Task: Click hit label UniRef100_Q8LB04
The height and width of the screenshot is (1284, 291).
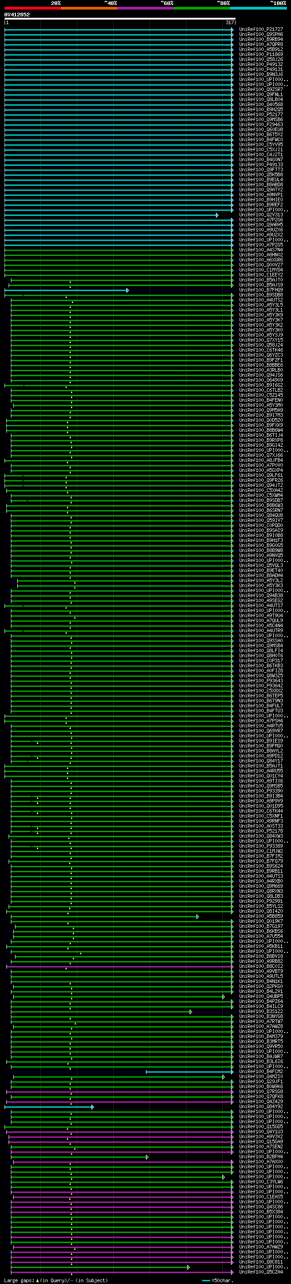Action: (x=261, y=100)
